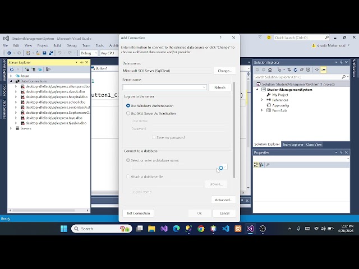Image resolution: width=359 pixels, height=269 pixels.
Task: Open the Edit menu
Action: click(x=16, y=45)
